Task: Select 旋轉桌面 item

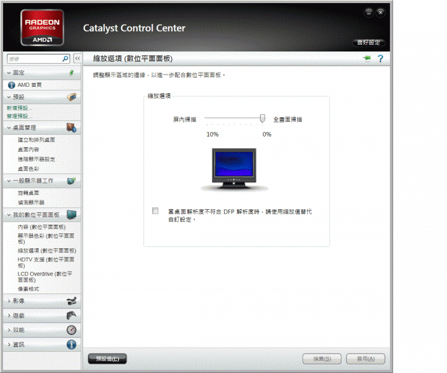Action: 28,193
